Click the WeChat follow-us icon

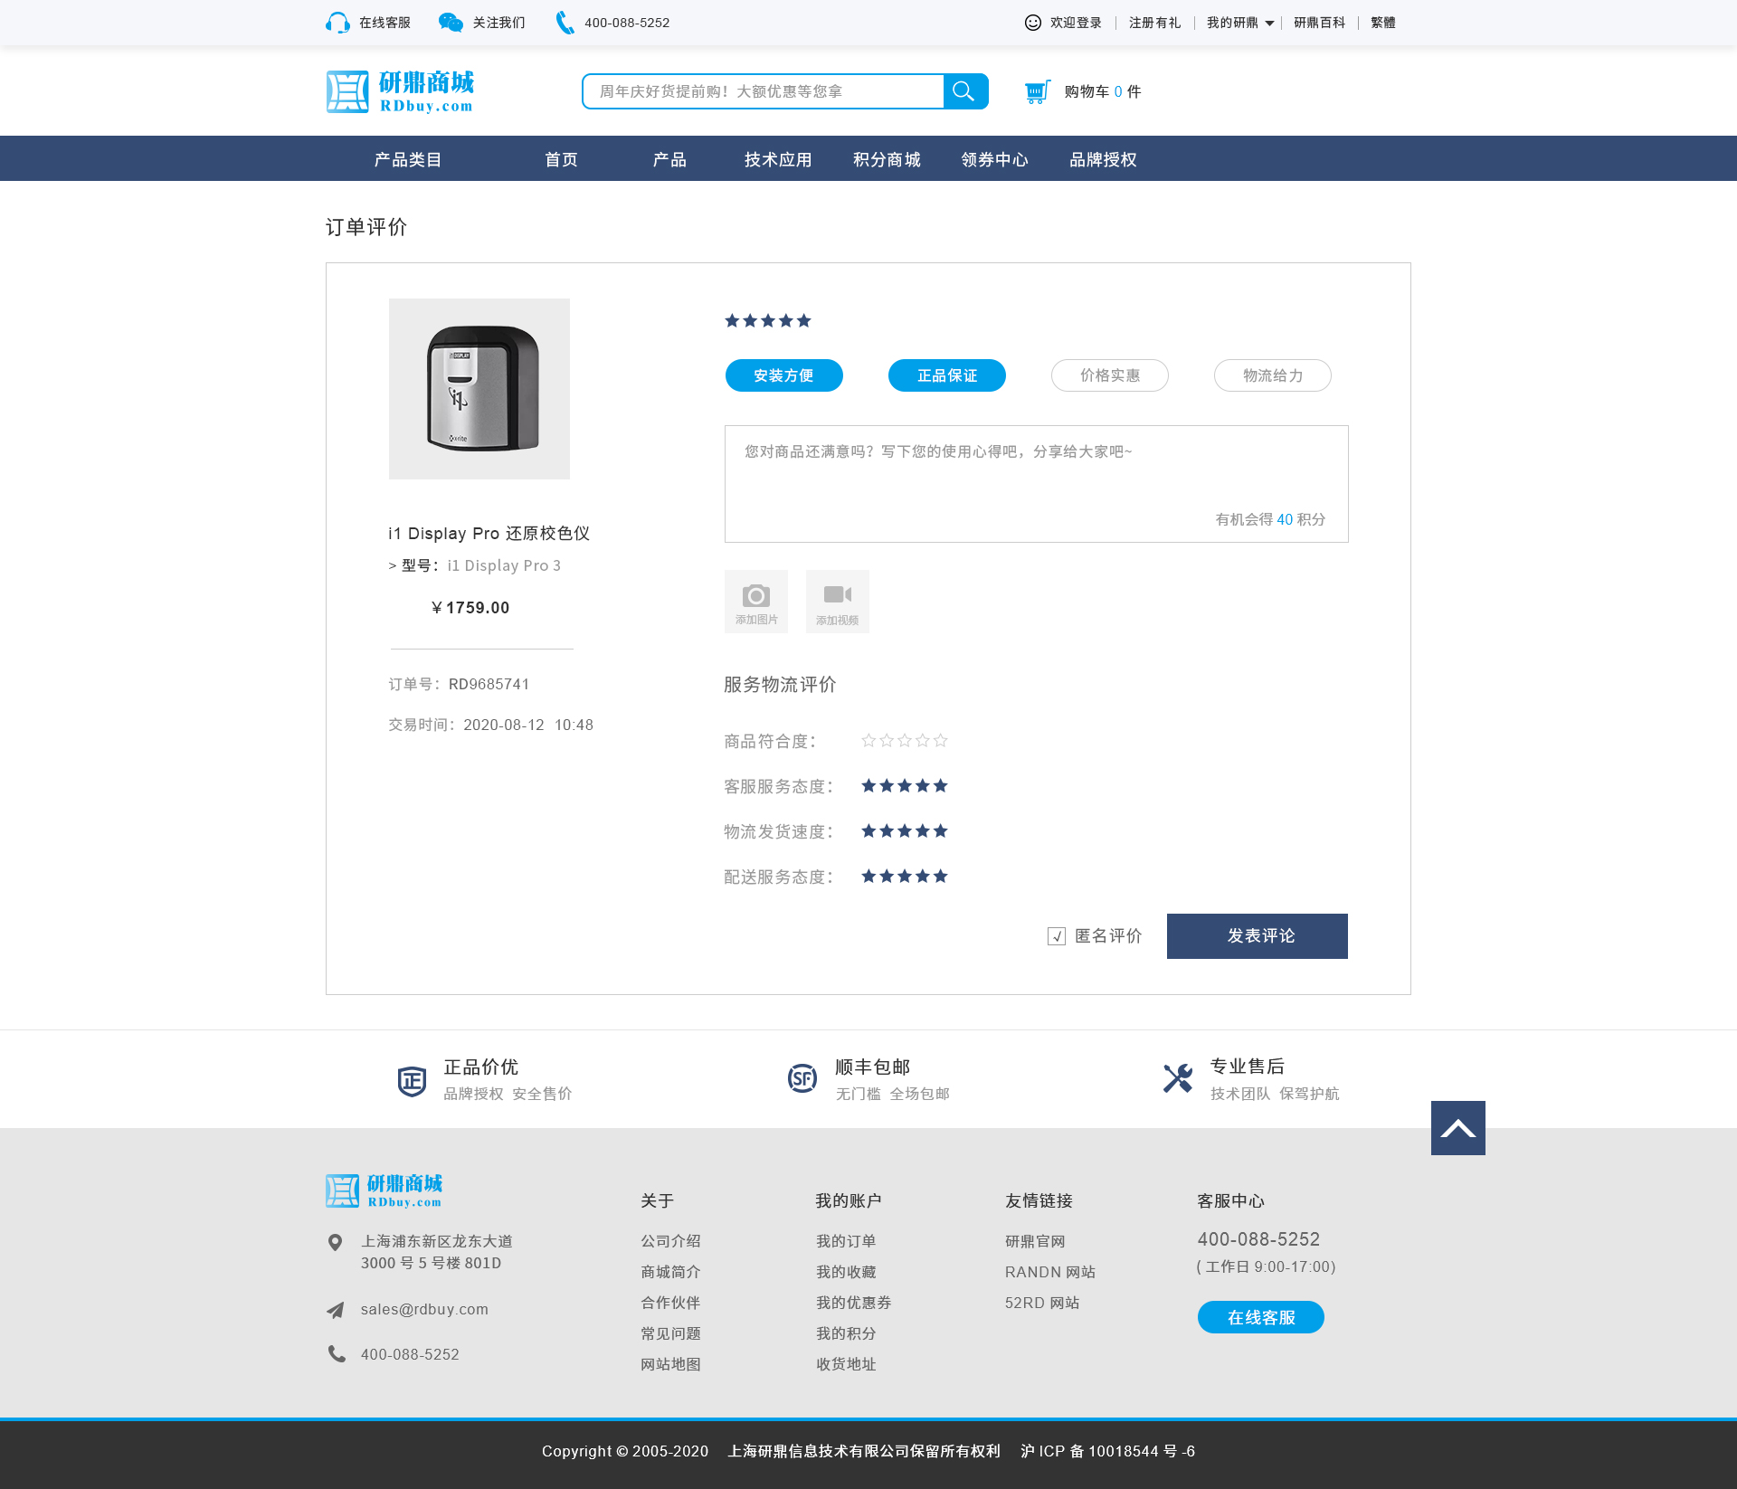tap(450, 23)
